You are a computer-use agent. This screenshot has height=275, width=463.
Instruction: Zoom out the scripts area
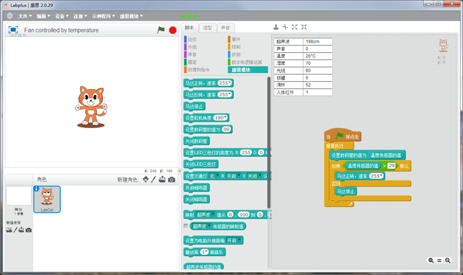[x=431, y=261]
